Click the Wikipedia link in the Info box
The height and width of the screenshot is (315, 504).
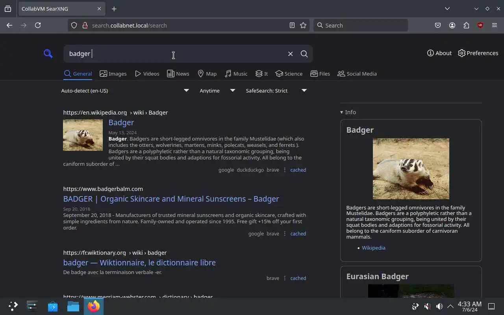point(373,248)
